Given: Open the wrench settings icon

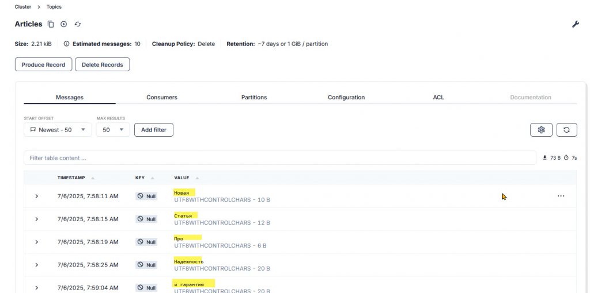Looking at the screenshot, I should coord(575,24).
